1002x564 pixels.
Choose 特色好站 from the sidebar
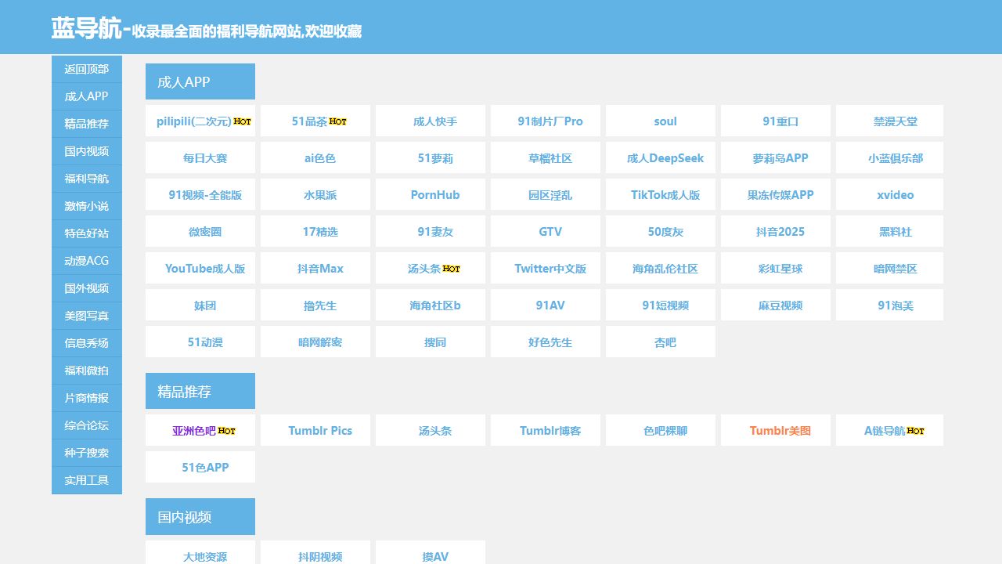point(87,233)
